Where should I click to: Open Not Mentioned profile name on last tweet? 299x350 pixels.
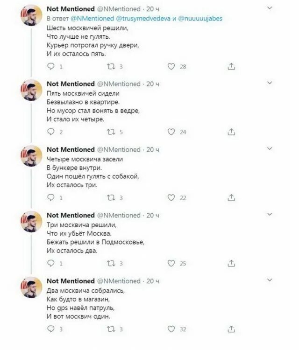pyautogui.click(x=71, y=281)
